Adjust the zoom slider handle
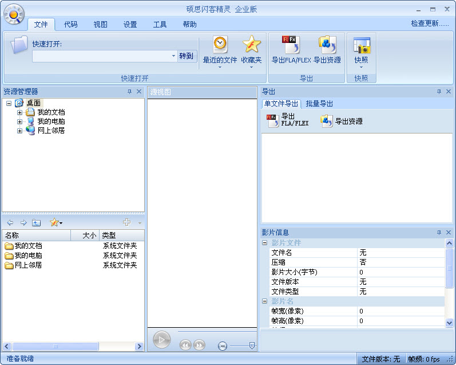This screenshot has height=365, width=456. pos(252,346)
